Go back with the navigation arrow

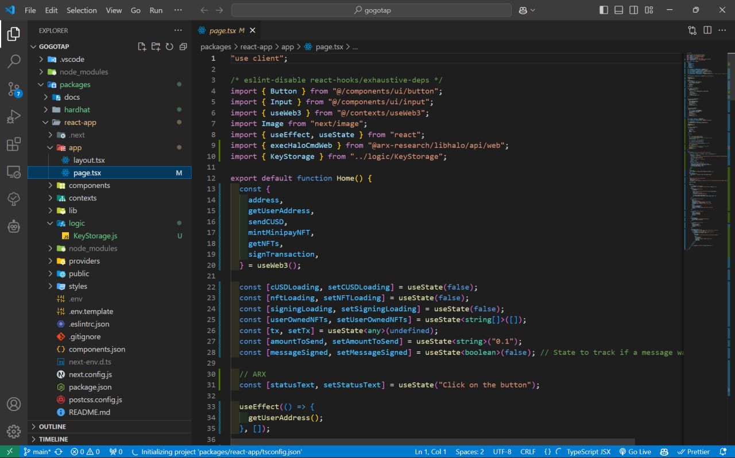point(204,10)
